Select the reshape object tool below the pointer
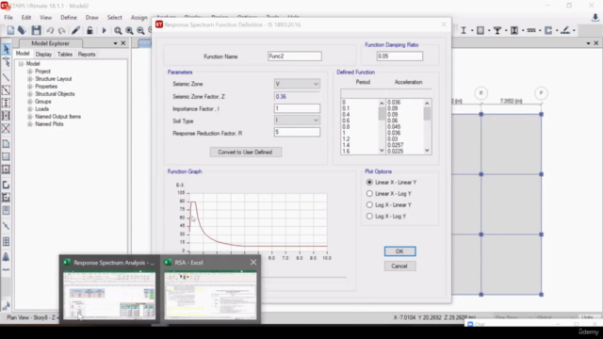Screen dimensions: 603x339 tap(7, 62)
